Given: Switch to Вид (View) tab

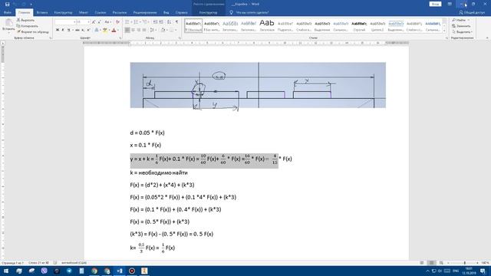Looking at the screenshot, I should click(166, 12).
